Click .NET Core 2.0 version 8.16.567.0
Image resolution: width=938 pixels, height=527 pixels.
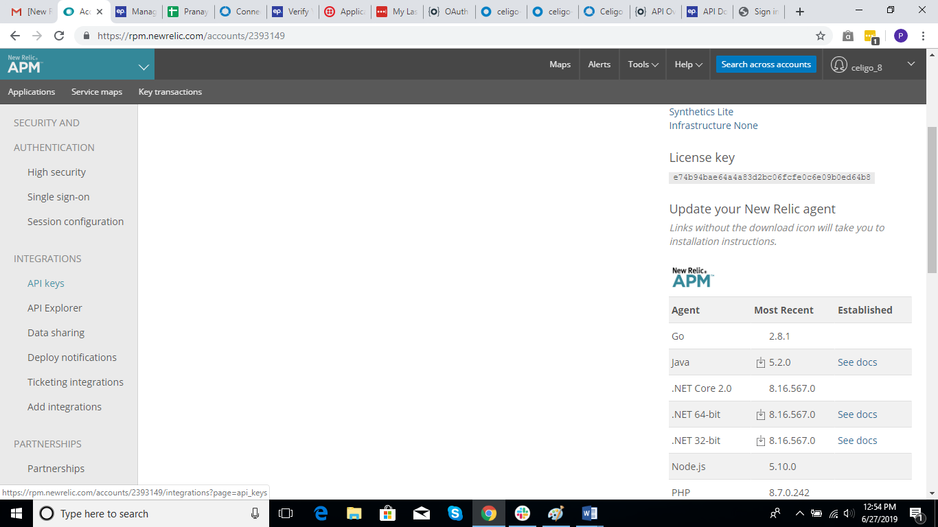coord(792,388)
